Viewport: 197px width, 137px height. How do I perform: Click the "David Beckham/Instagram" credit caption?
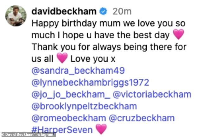[29, 135]
